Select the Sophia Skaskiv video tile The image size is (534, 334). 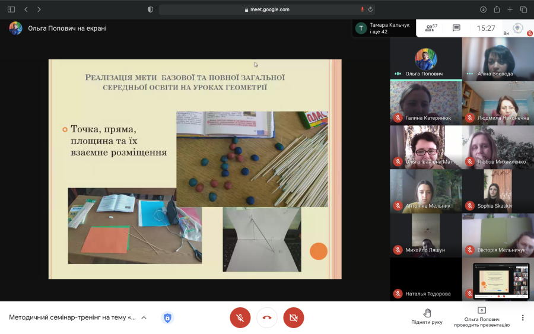498,191
